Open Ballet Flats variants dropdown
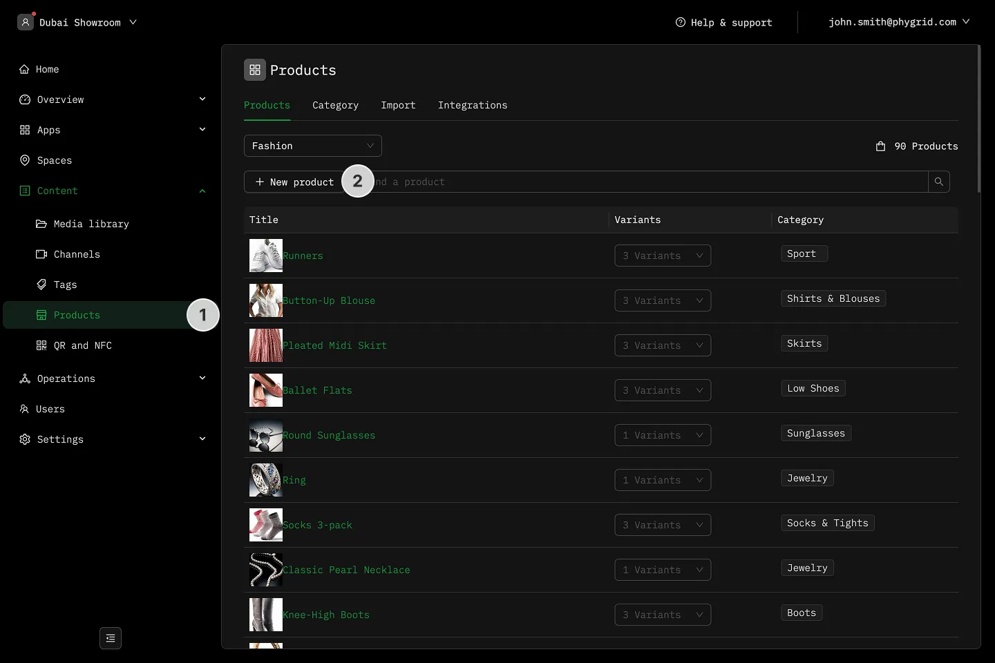 [663, 390]
